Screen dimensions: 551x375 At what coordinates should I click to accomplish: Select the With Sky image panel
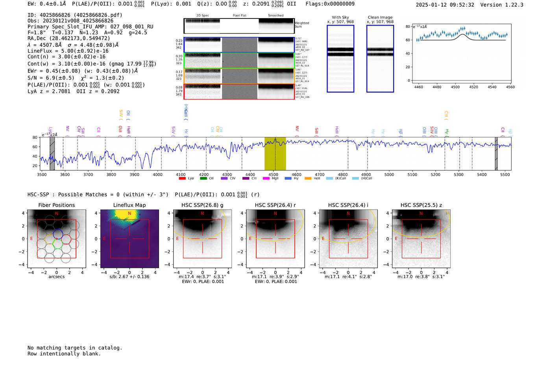[x=340, y=59]
